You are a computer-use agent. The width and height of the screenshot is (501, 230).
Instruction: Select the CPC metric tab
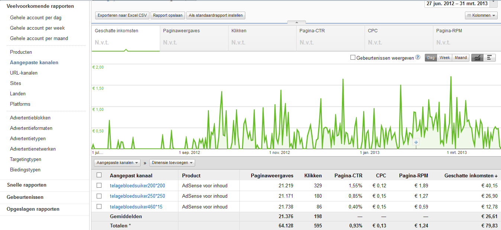tap(399, 38)
